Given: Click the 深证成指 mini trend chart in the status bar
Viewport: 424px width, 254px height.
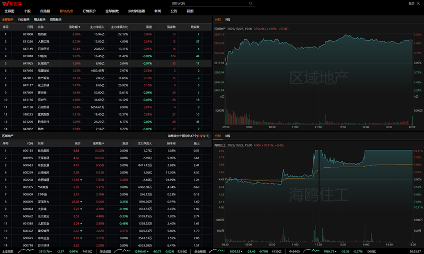Looking at the screenshot, I should [x=122, y=251].
